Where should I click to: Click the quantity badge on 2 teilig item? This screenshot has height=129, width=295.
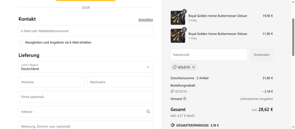tap(184, 11)
